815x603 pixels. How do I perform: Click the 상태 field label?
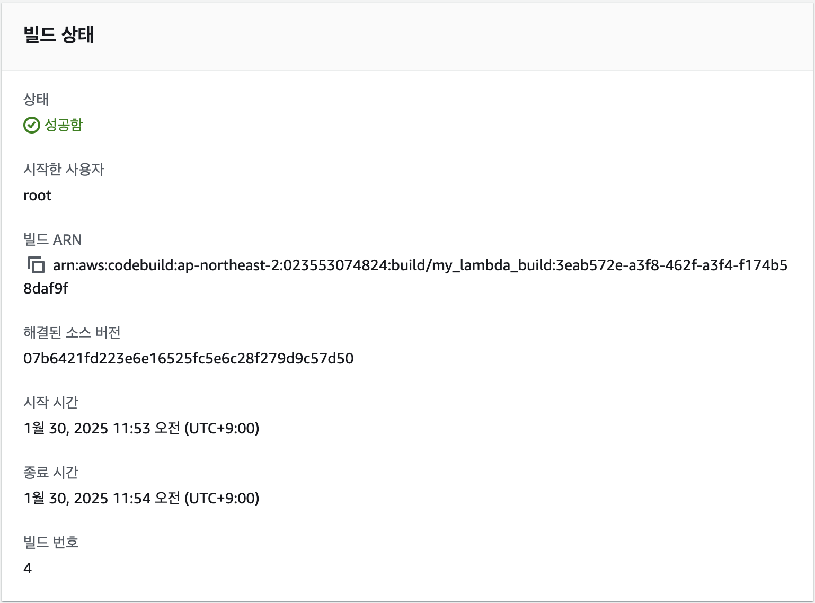pos(36,99)
